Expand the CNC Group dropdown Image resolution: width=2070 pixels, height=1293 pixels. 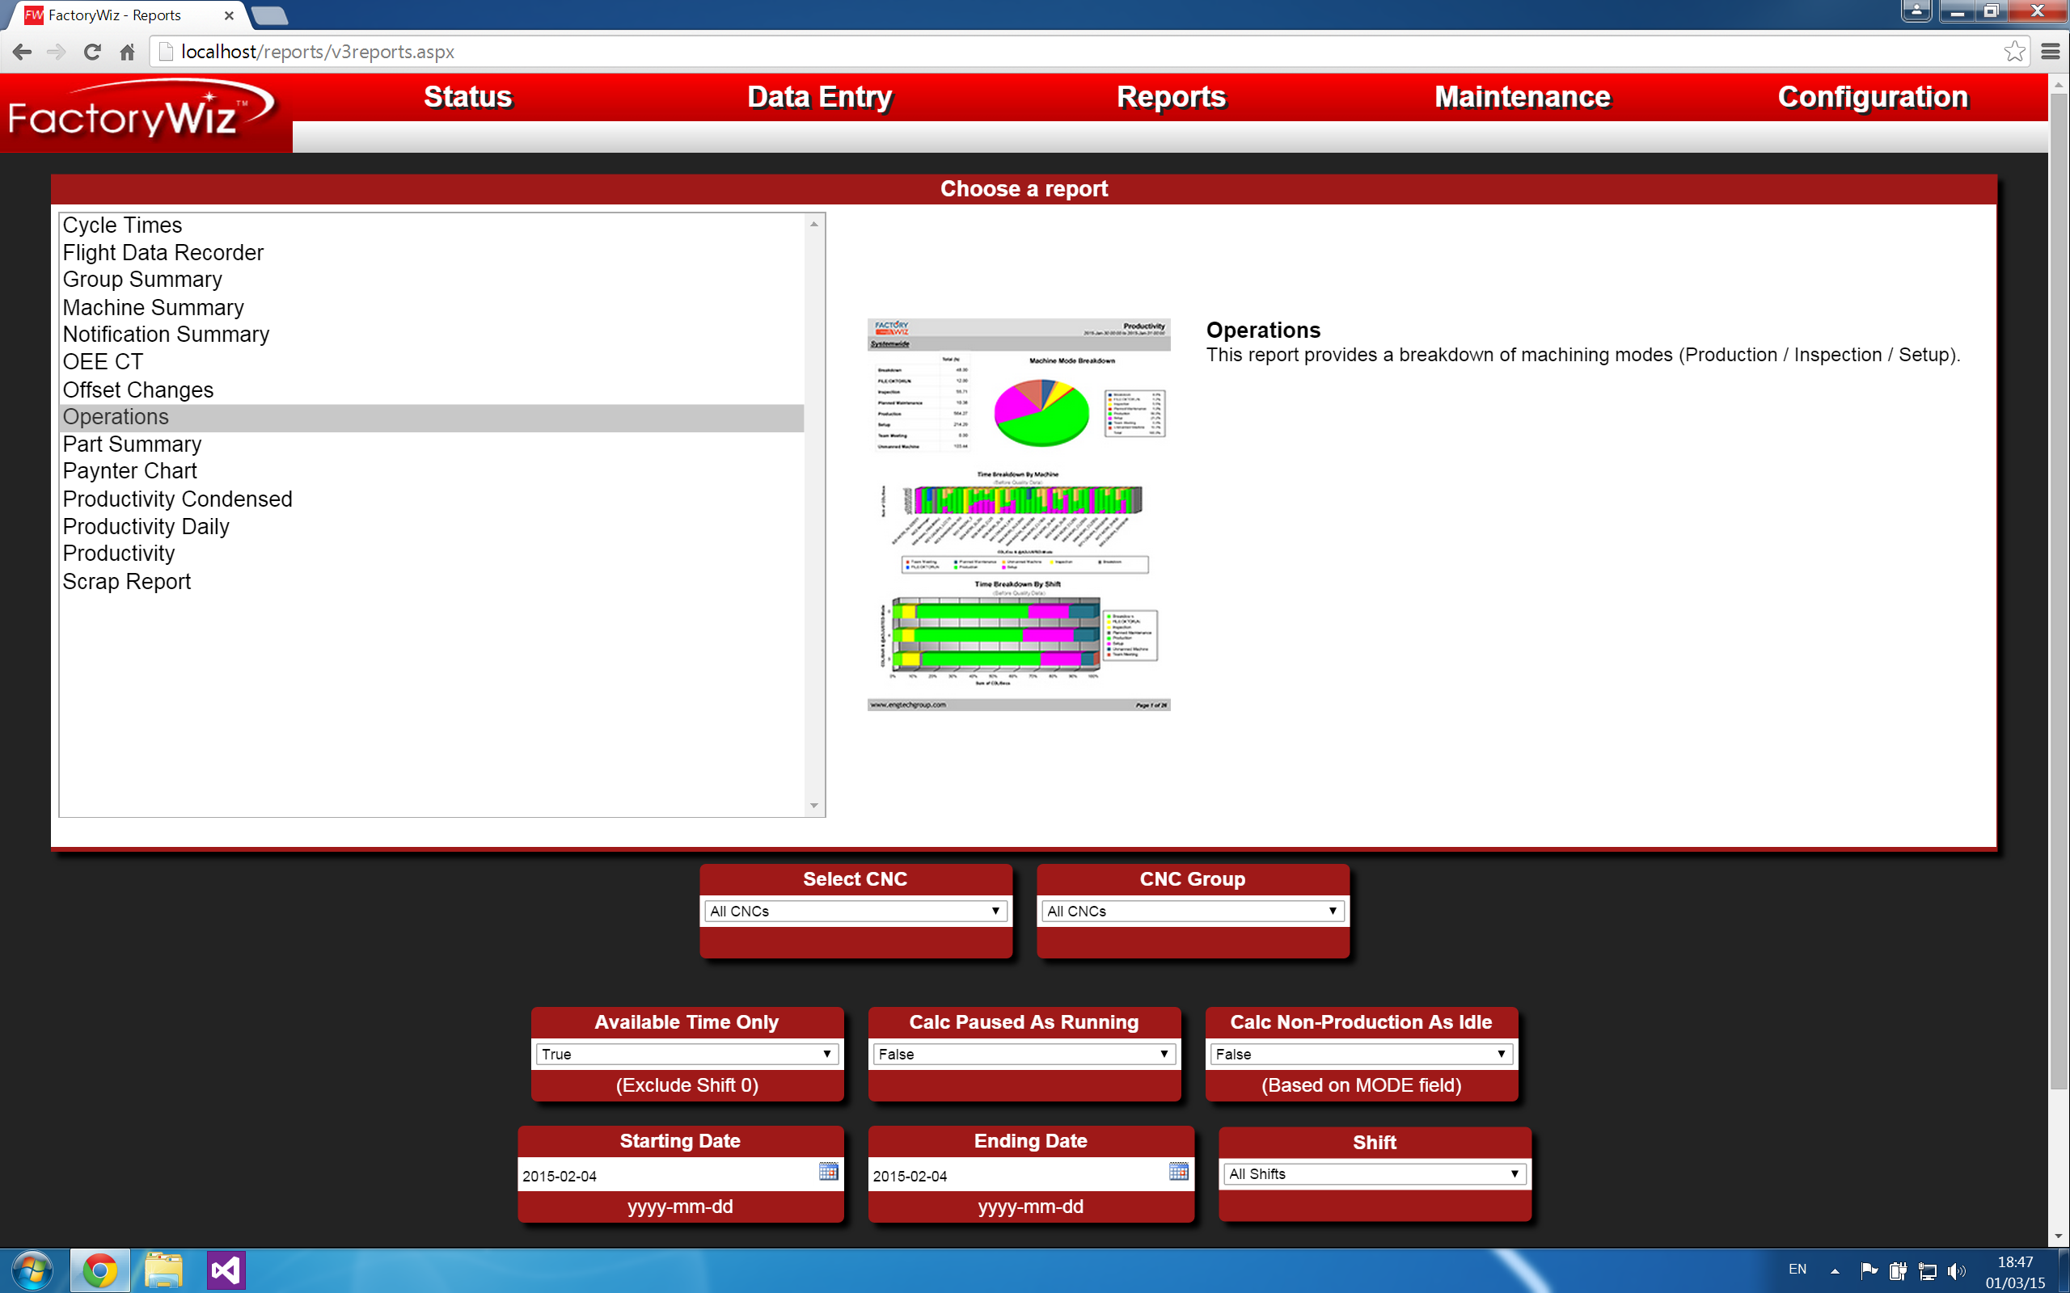point(1193,911)
